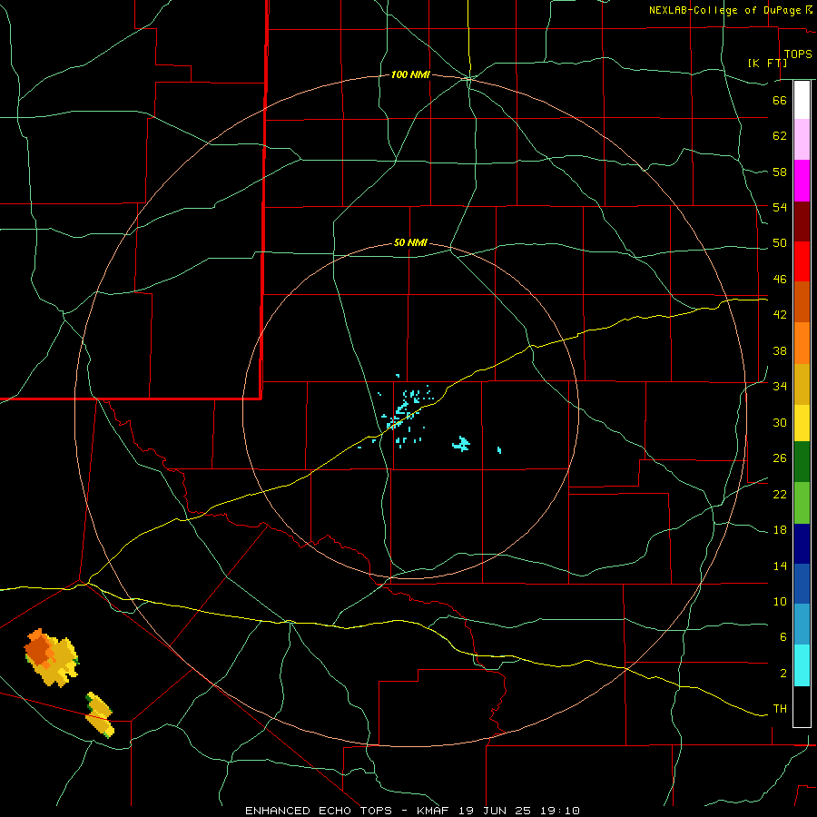Image resolution: width=817 pixels, height=817 pixels.
Task: Click the '50 NMI' range ring label
Action: pyautogui.click(x=410, y=242)
